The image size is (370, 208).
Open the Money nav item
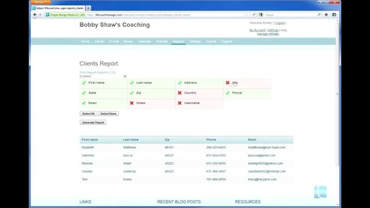click(128, 42)
